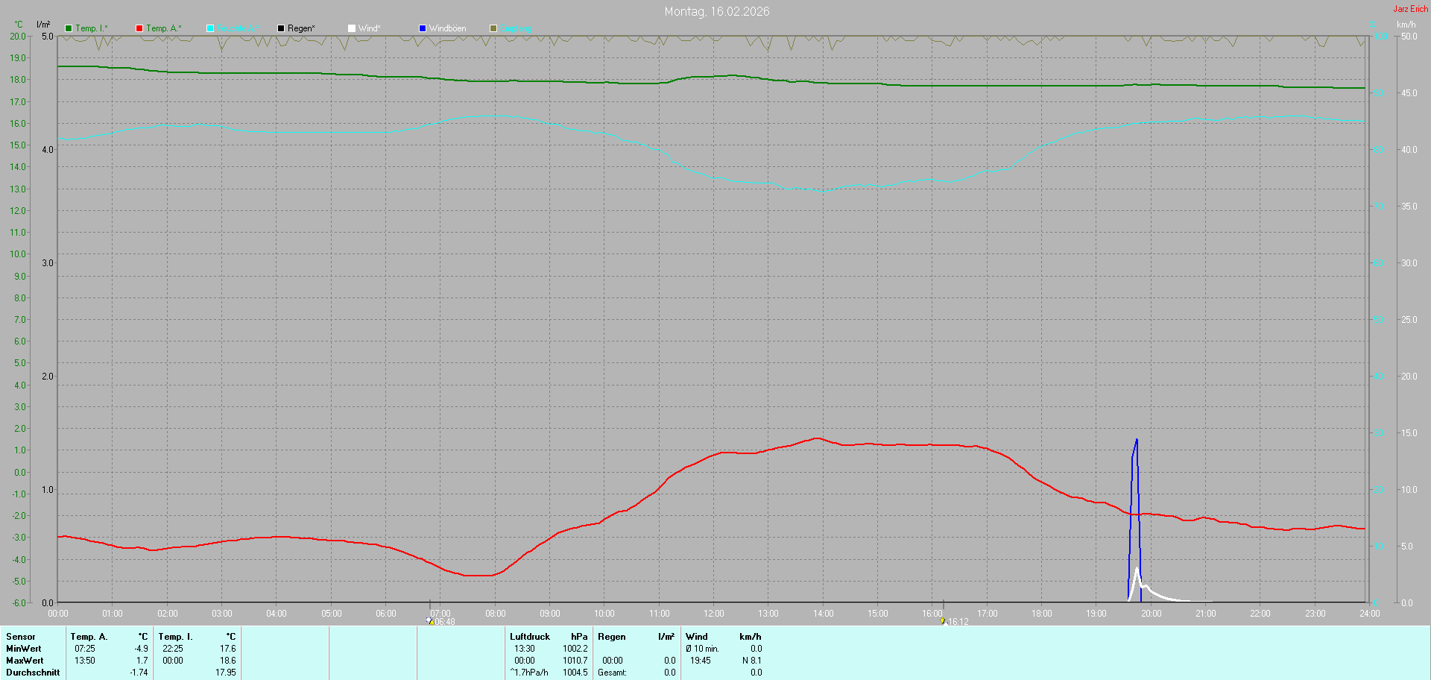Click the cyan Feuchte A. legend swatch
The image size is (1431, 680).
click(210, 28)
